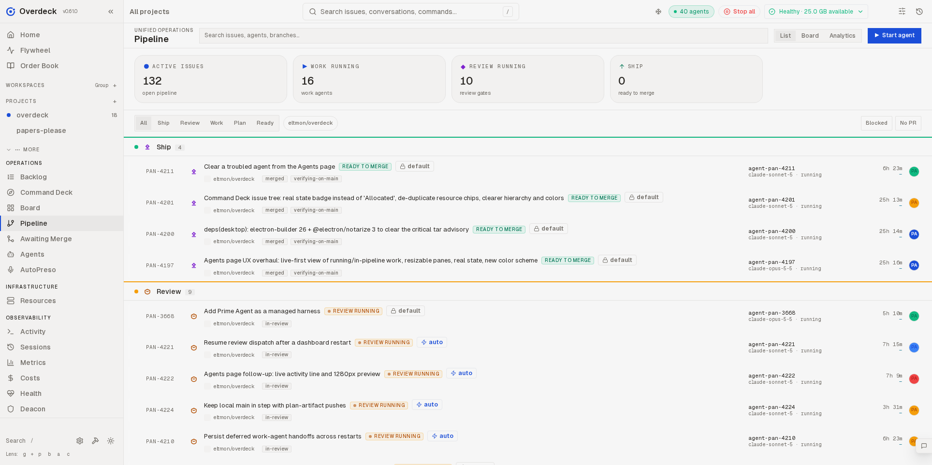
Task: Click Stop all button
Action: click(739, 12)
